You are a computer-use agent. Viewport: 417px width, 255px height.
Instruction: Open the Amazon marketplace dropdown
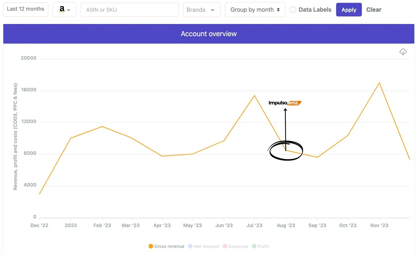click(64, 10)
